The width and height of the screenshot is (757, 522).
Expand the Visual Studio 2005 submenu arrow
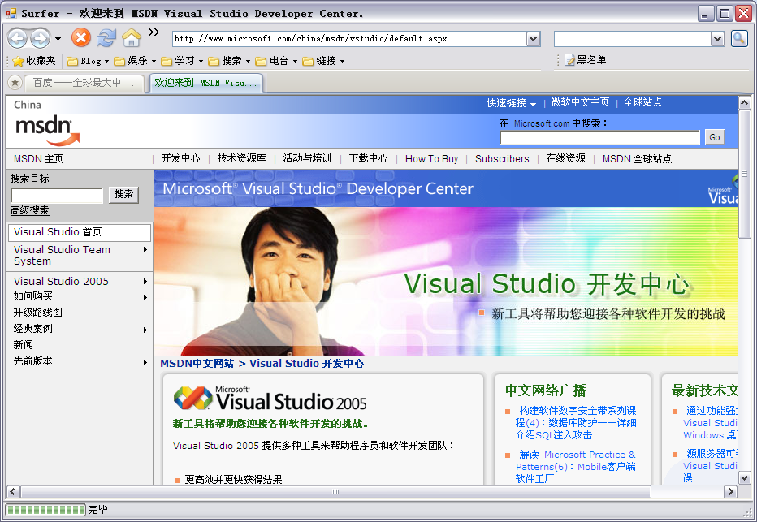[x=145, y=281]
